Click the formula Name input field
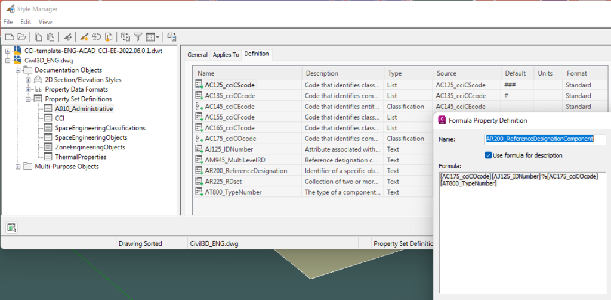Screen dimensions: 611x300 click(545, 139)
